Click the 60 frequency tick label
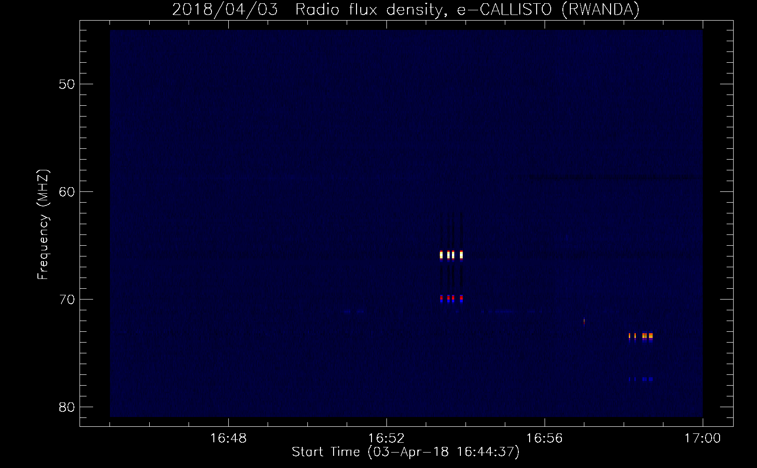The image size is (757, 468). click(x=67, y=192)
